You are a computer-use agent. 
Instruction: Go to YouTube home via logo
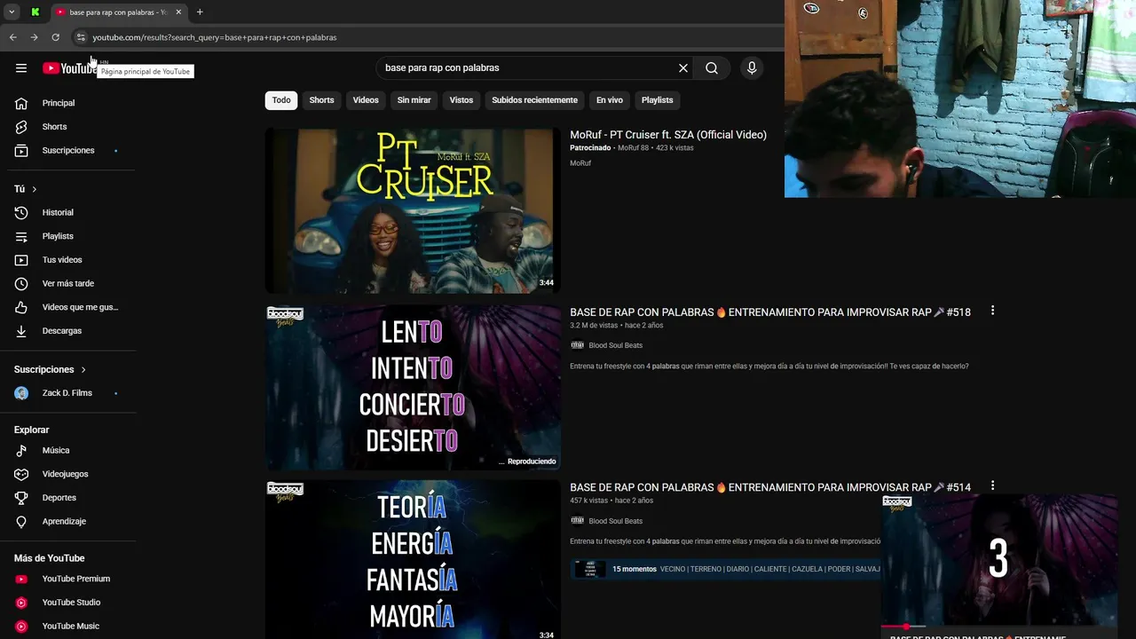70,68
